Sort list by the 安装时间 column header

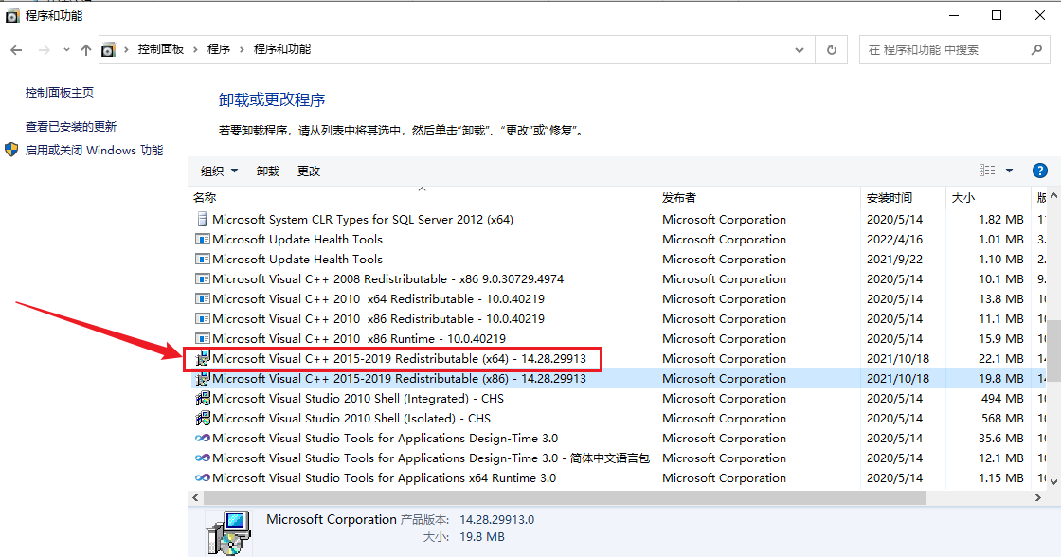[903, 198]
